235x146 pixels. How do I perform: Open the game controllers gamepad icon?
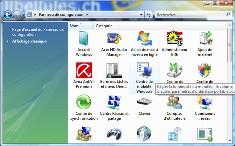point(114,134)
